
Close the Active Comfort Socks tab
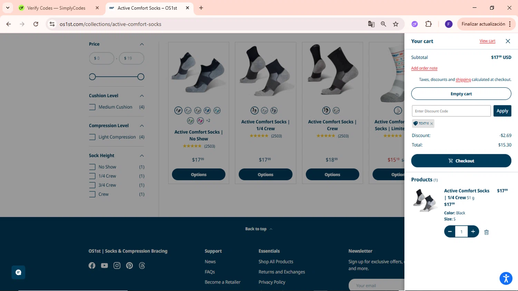point(188,8)
